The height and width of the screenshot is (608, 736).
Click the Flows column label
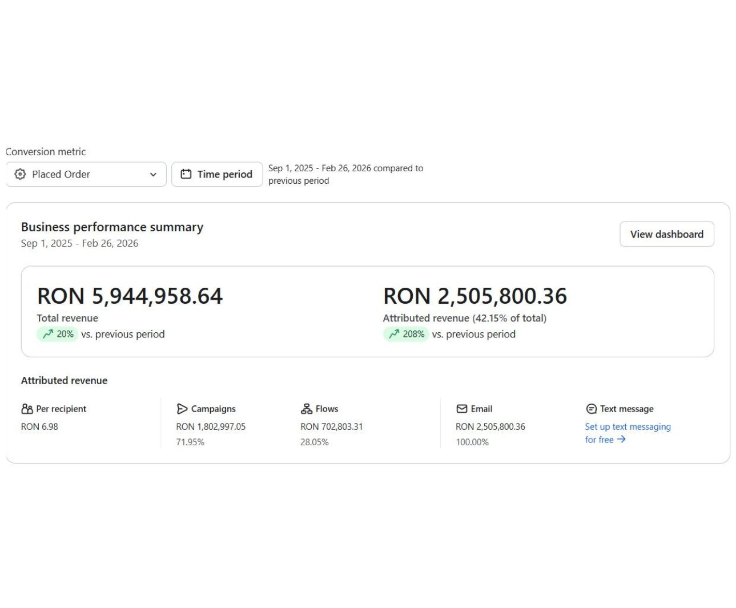[x=327, y=409]
